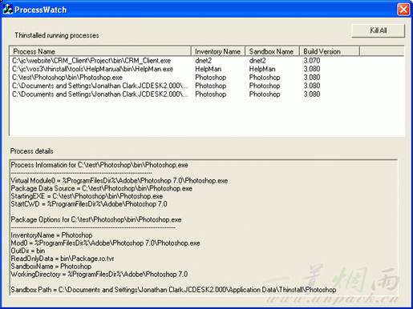Click the 3.070 build version cell
This screenshot has height=309, width=413.
pos(312,61)
